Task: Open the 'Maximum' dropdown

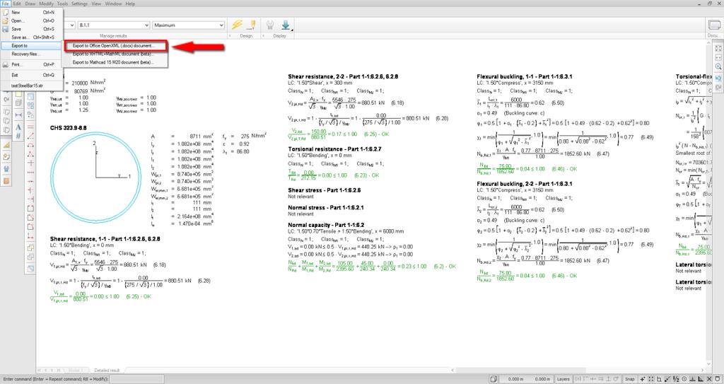Action: pos(188,25)
